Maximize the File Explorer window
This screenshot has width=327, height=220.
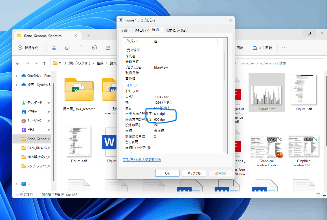point(309,33)
